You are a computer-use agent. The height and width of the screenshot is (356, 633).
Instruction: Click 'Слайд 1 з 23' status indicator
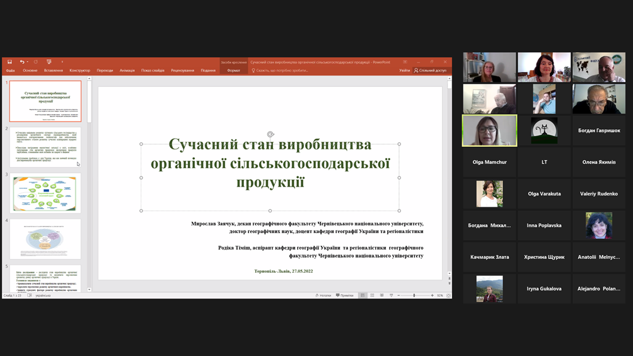pos(13,296)
